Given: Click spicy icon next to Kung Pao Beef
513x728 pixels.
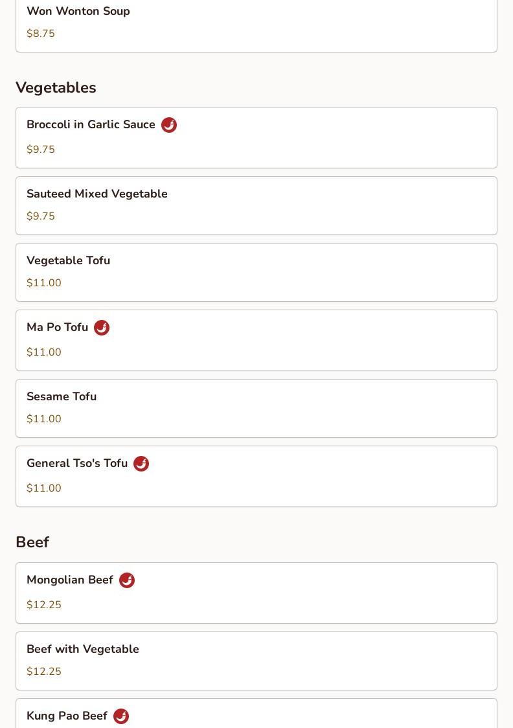Looking at the screenshot, I should point(121,716).
